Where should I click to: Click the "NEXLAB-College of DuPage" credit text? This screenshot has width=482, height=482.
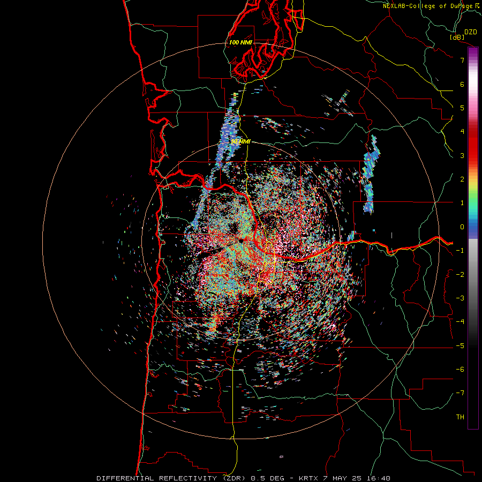[x=427, y=6]
